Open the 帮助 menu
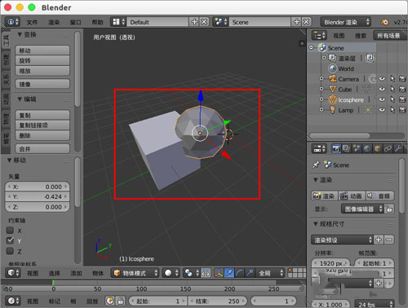The height and width of the screenshot is (308, 408). [97, 22]
